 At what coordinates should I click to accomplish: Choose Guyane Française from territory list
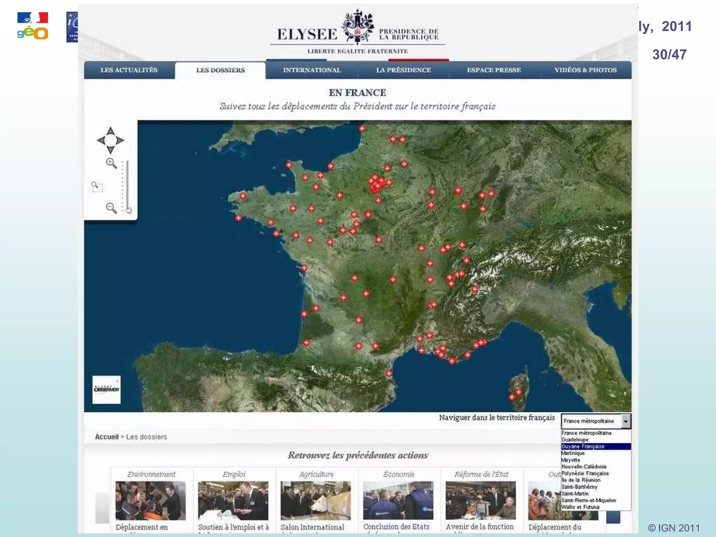pyautogui.click(x=583, y=446)
